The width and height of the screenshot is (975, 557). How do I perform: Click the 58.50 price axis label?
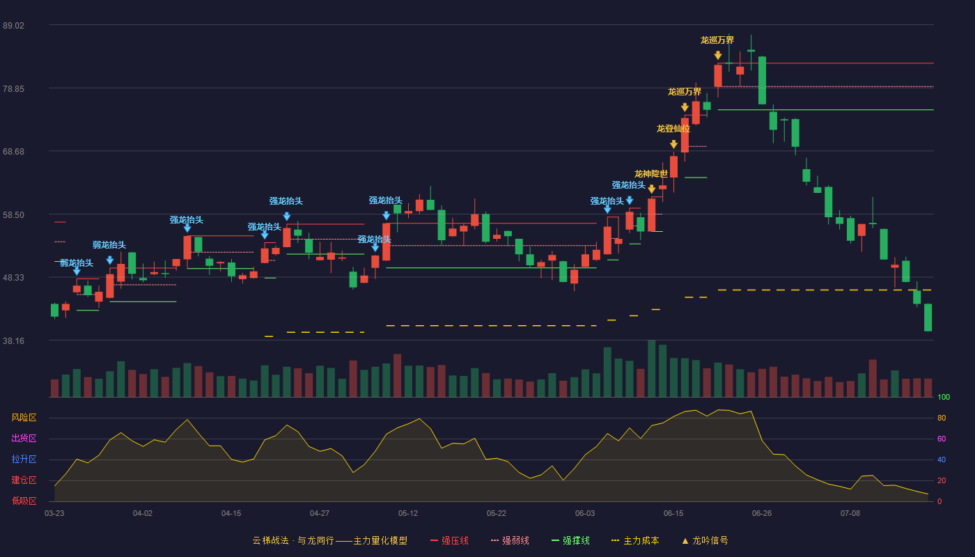(x=13, y=215)
